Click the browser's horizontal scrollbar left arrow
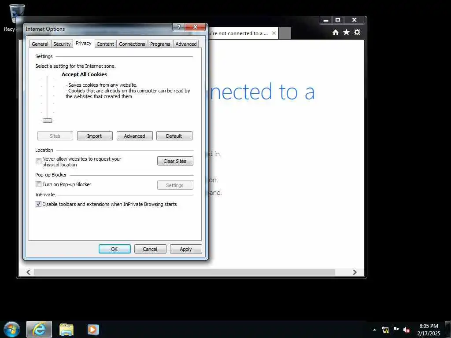Image resolution: width=451 pixels, height=338 pixels. pyautogui.click(x=28, y=272)
